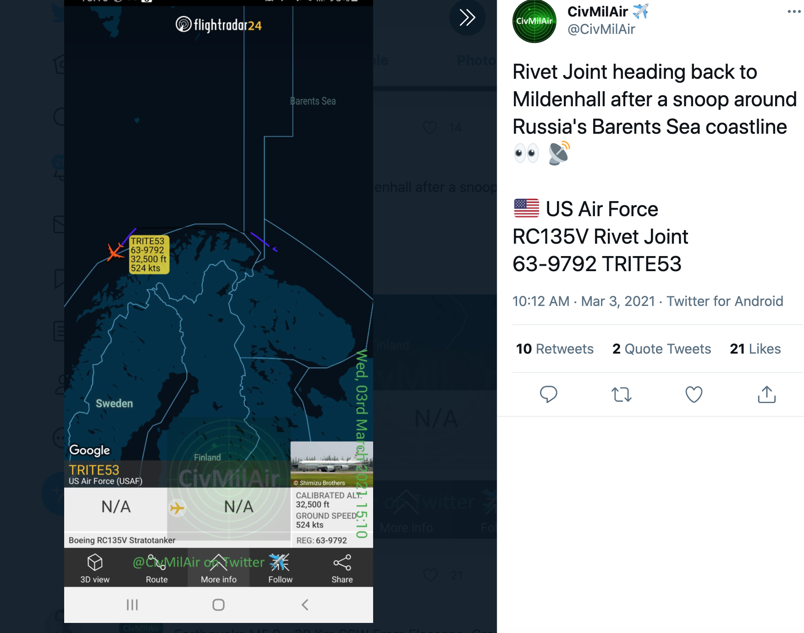This screenshot has width=804, height=633.
Task: Open the tweet's more options ellipsis
Action: [x=794, y=12]
